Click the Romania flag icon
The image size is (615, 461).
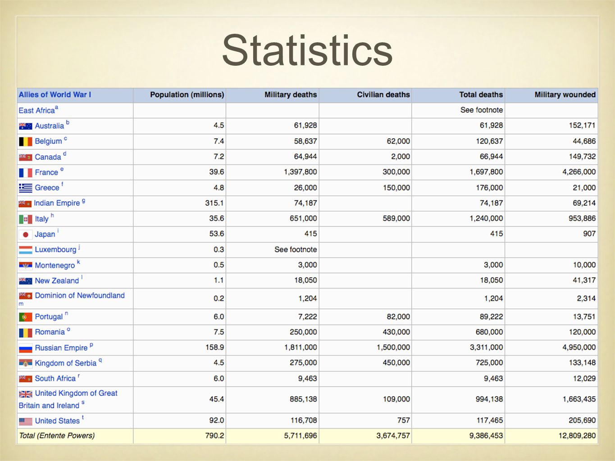click(25, 333)
